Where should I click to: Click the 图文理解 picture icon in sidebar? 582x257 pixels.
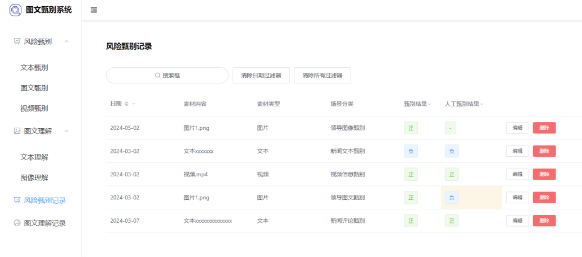coord(17,131)
